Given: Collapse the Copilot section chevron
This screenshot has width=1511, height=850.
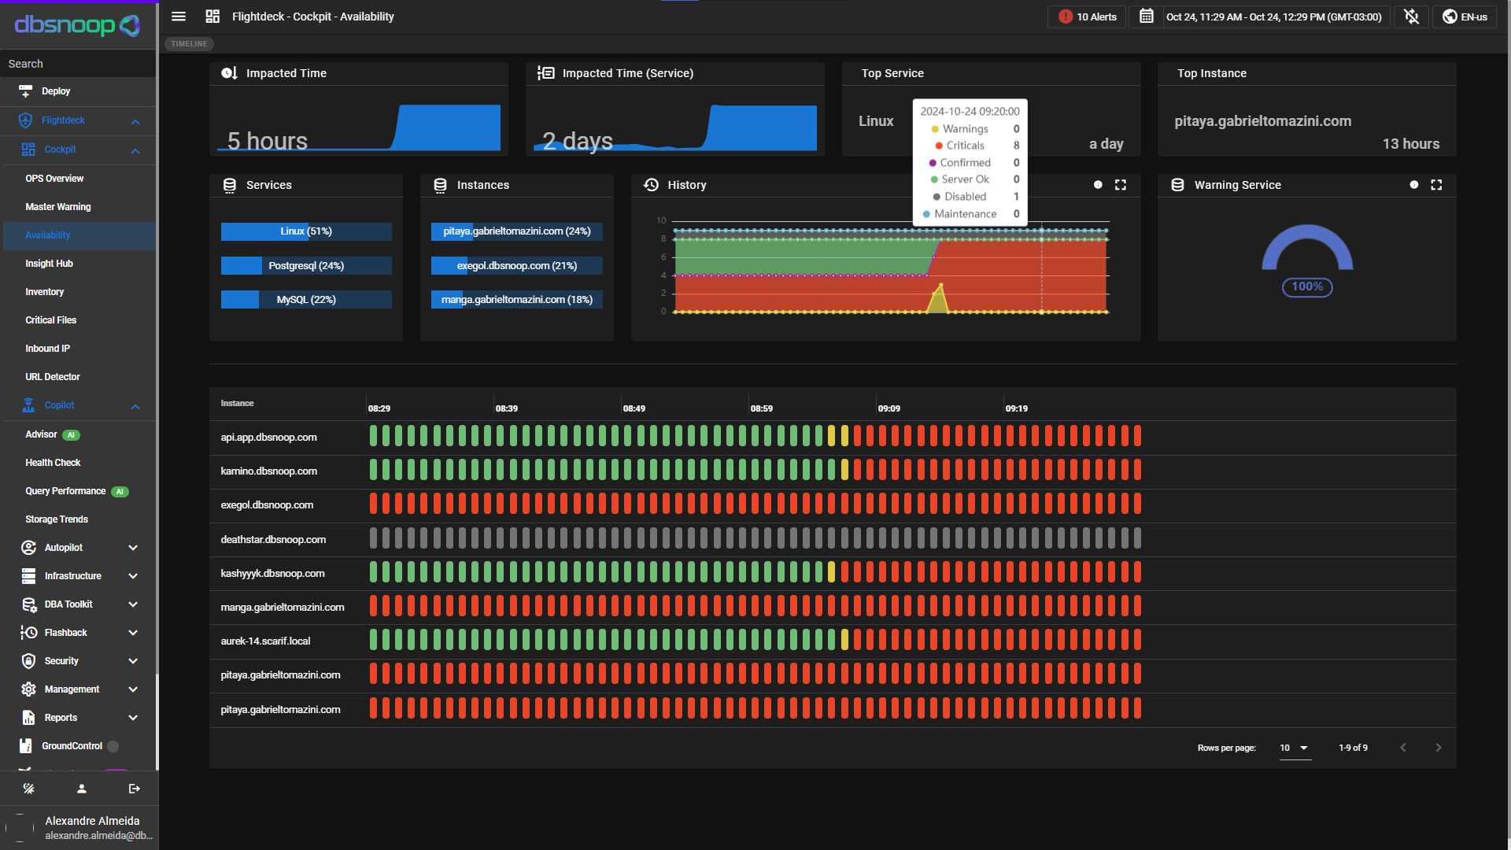Looking at the screenshot, I should click(x=135, y=406).
